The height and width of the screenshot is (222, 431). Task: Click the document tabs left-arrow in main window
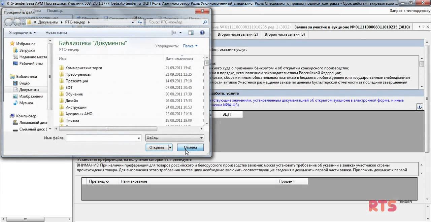pos(419,27)
